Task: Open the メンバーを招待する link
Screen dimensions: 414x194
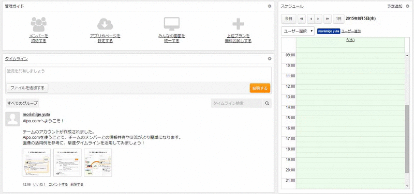Action: point(38,38)
